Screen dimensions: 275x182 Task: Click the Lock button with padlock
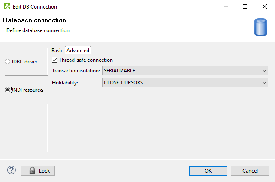(x=38, y=170)
